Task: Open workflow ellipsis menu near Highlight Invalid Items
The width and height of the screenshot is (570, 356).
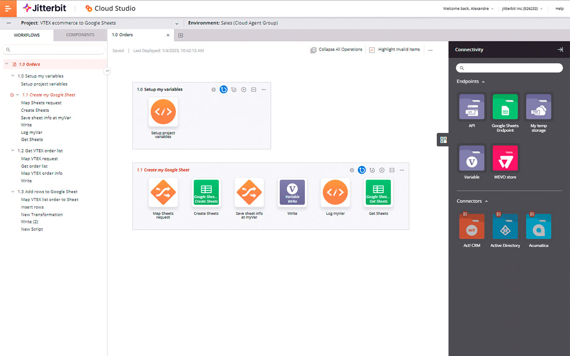Action: coord(430,50)
